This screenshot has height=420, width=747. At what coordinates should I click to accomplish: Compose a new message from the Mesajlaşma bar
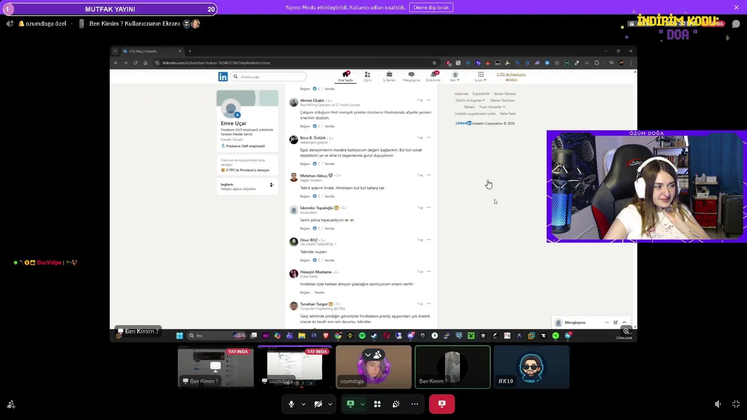[x=615, y=323]
